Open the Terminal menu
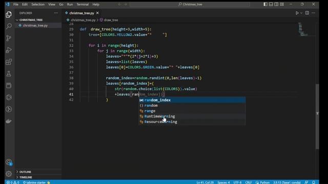This screenshot has width=328, height=184. tap(83, 4)
